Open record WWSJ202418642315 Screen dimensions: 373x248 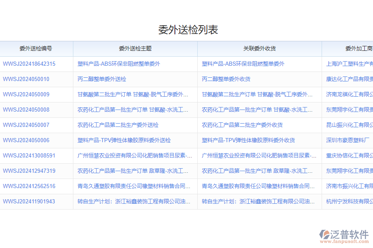tap(29, 64)
